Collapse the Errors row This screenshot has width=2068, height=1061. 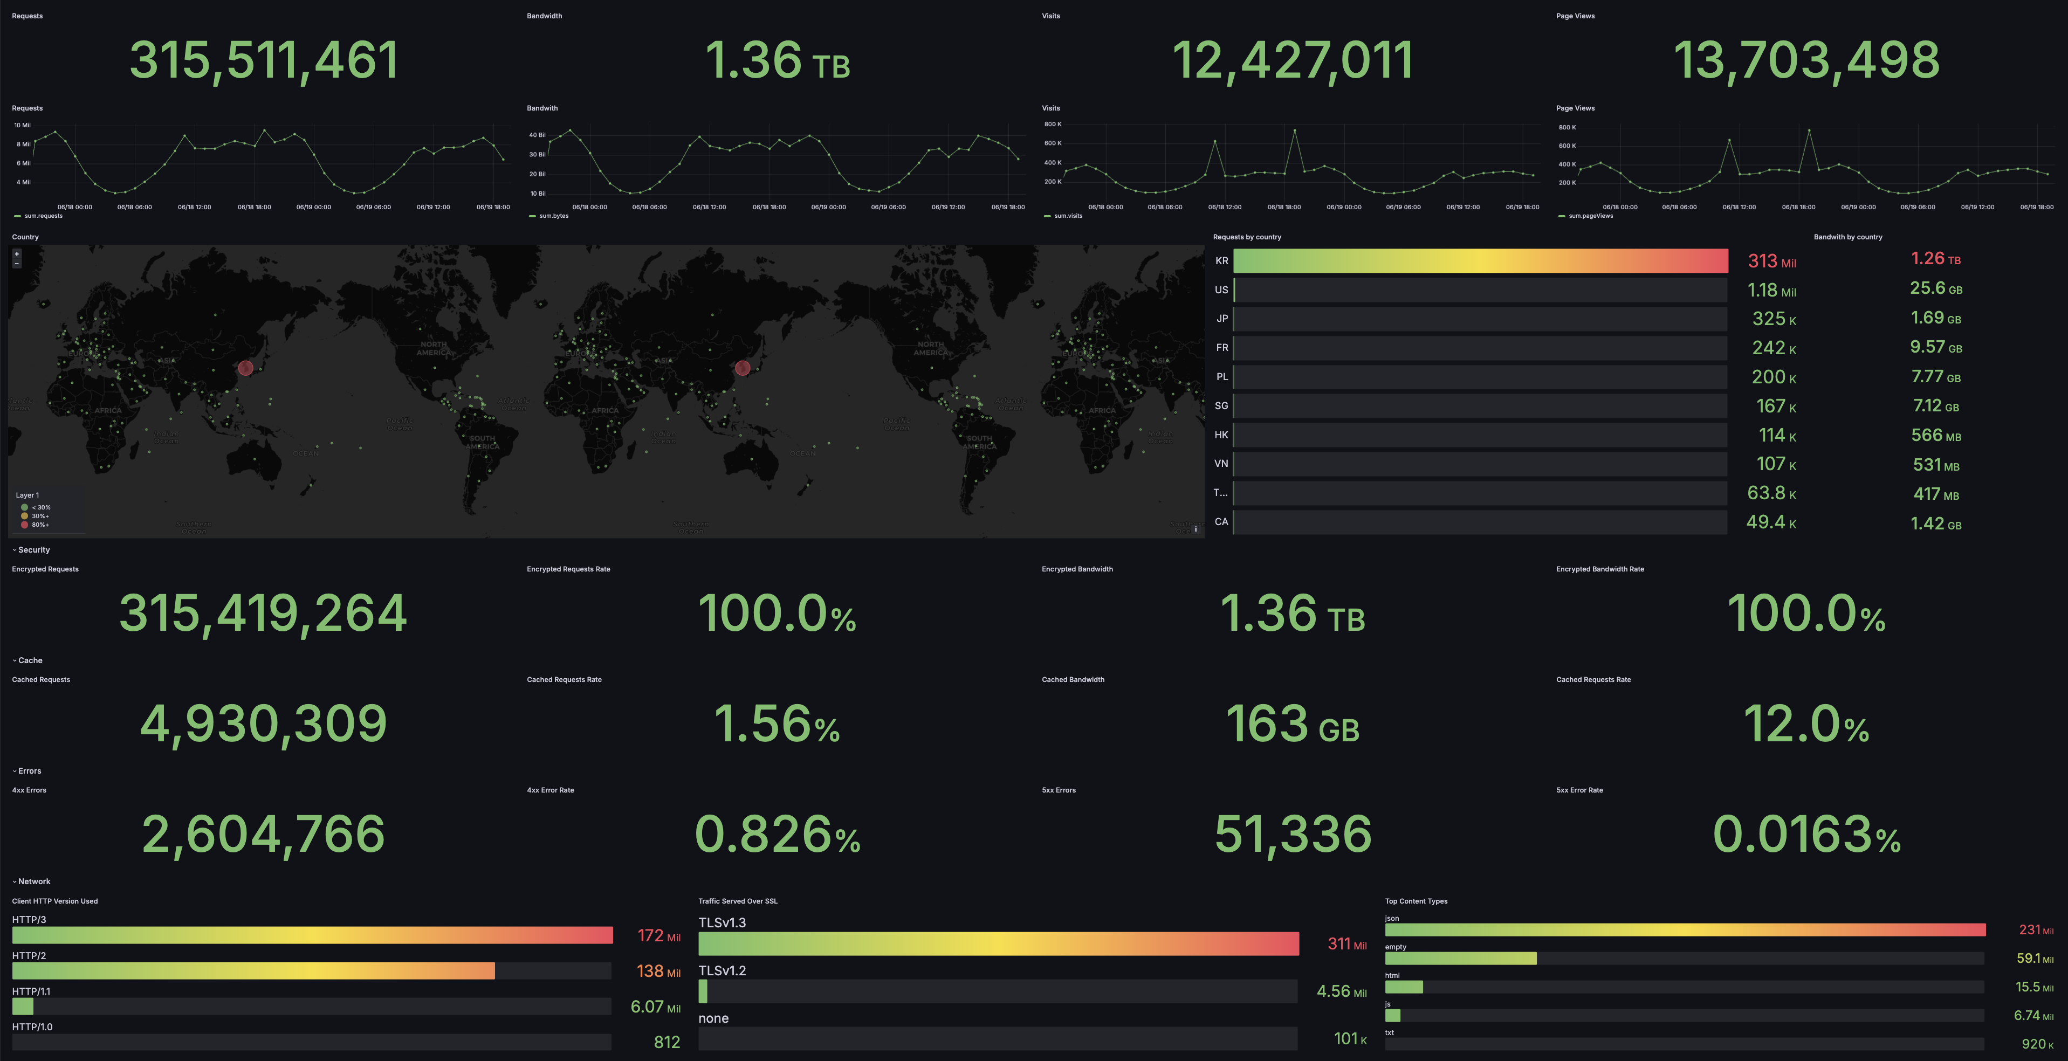click(x=29, y=771)
